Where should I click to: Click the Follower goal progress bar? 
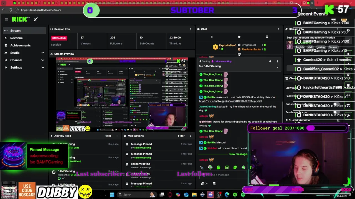pos(326,128)
